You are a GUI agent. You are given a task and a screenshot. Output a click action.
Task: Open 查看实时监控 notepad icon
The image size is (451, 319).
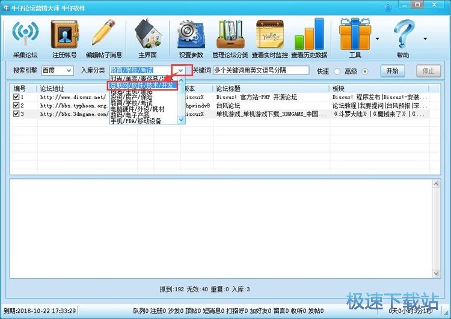point(270,38)
